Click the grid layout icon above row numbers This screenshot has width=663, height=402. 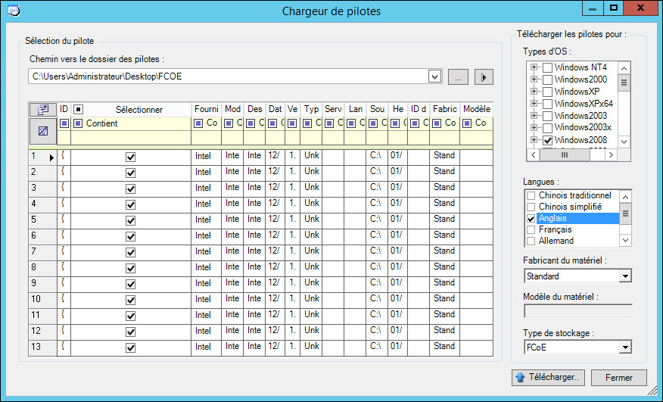pos(42,110)
